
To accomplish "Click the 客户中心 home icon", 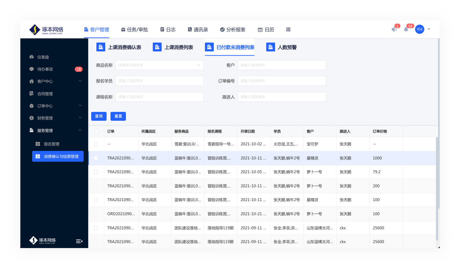I will (31, 81).
